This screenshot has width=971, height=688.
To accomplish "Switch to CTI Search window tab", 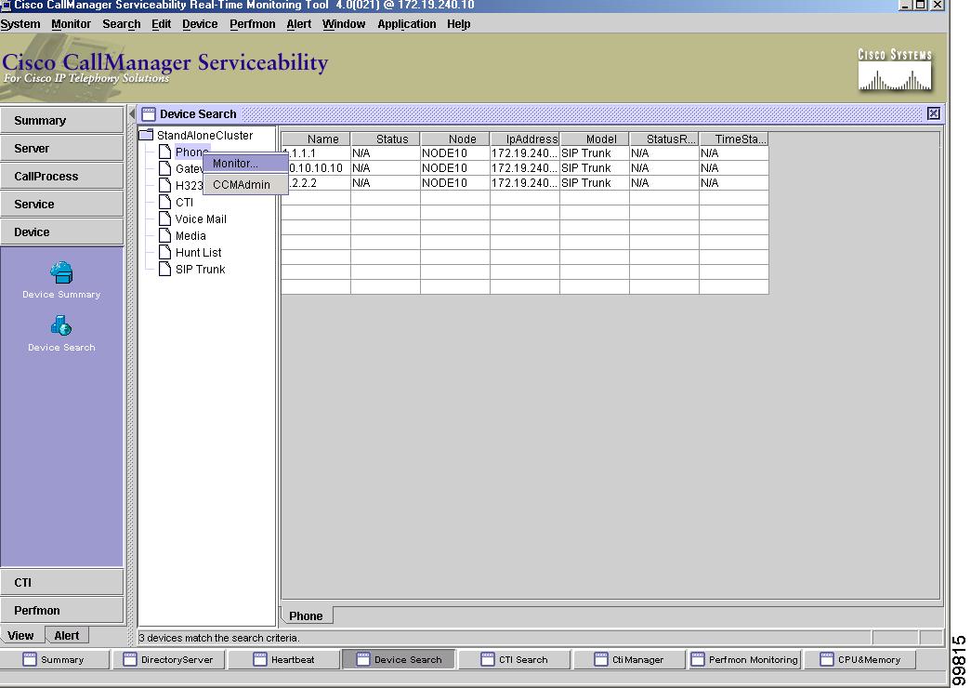I will [x=514, y=659].
